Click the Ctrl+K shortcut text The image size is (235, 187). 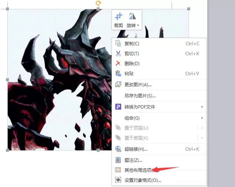click(192, 149)
